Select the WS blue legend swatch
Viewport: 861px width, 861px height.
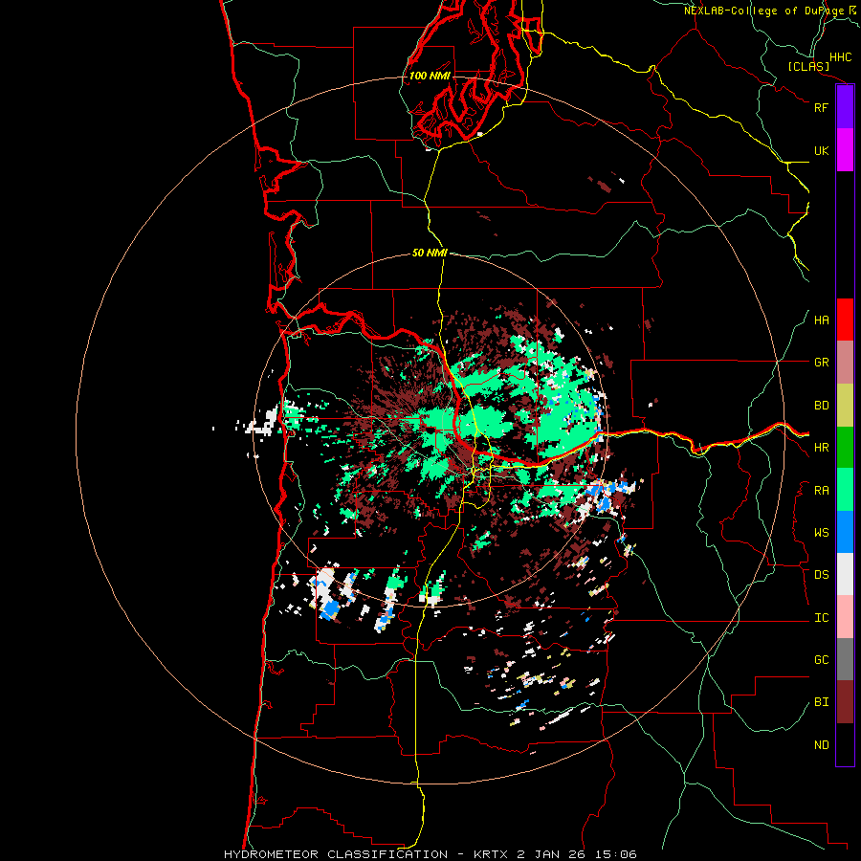(845, 532)
